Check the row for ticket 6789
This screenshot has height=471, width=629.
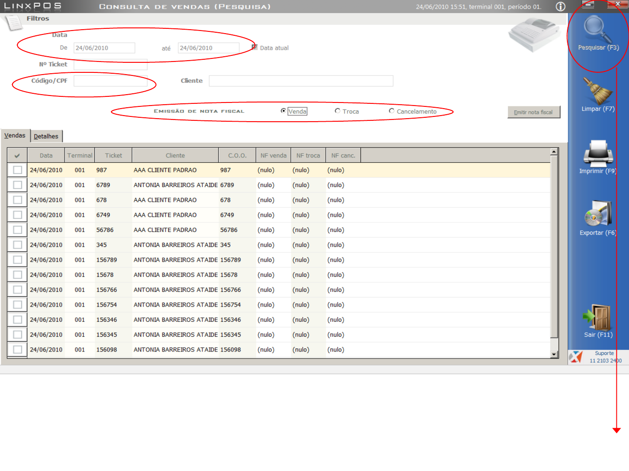point(17,185)
